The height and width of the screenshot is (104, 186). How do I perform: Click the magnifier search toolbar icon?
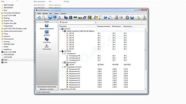[x=44, y=18]
